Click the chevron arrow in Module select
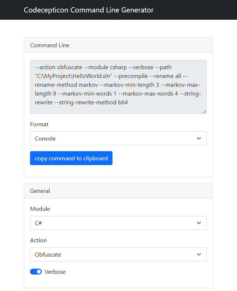The height and width of the screenshot is (291, 237). (x=199, y=223)
